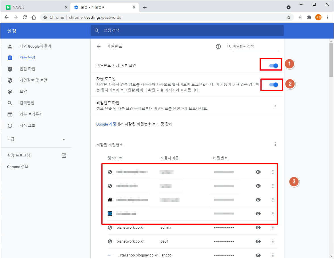
Task: Open Chrome 정보 page
Action: (18, 167)
